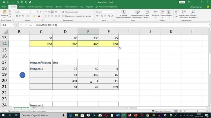Image resolution: width=211 pixels, height=118 pixels.
Task: Toggle bold Ж formatting
Action: [17, 16]
